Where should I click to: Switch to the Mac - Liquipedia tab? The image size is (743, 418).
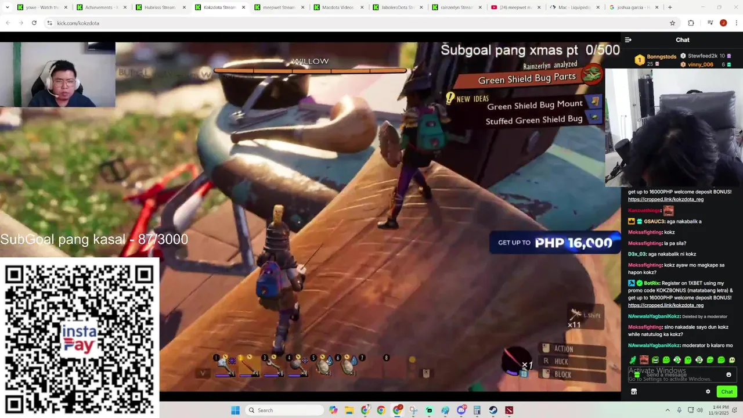(575, 8)
